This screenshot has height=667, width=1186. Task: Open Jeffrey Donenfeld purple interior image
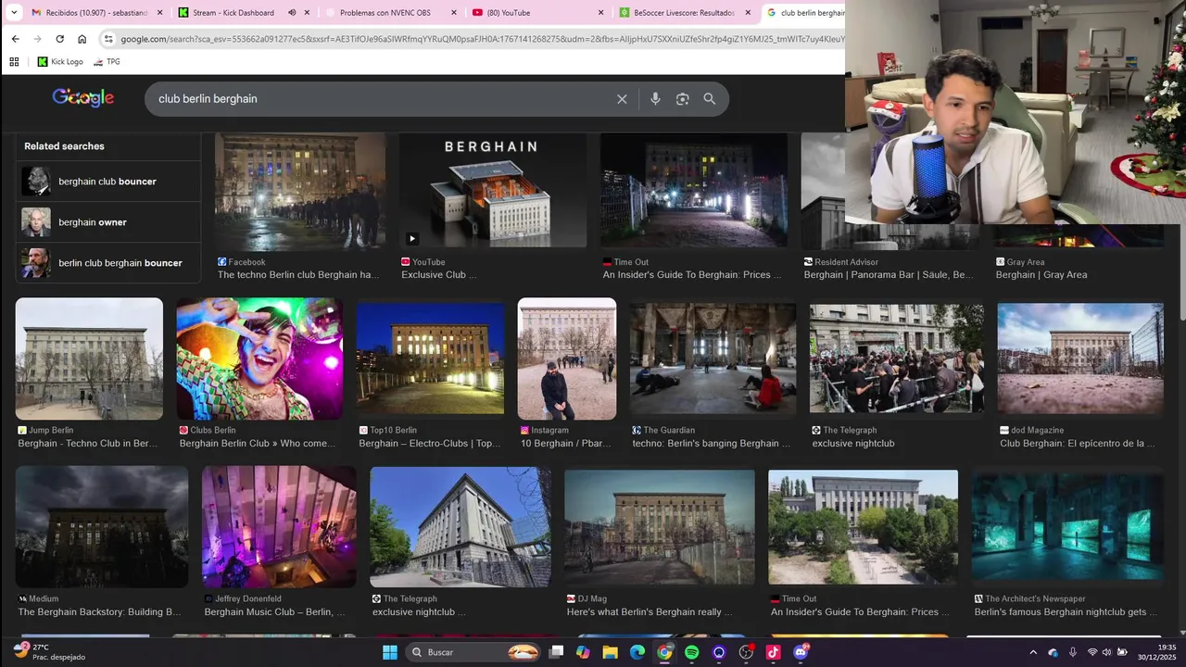[x=279, y=526]
